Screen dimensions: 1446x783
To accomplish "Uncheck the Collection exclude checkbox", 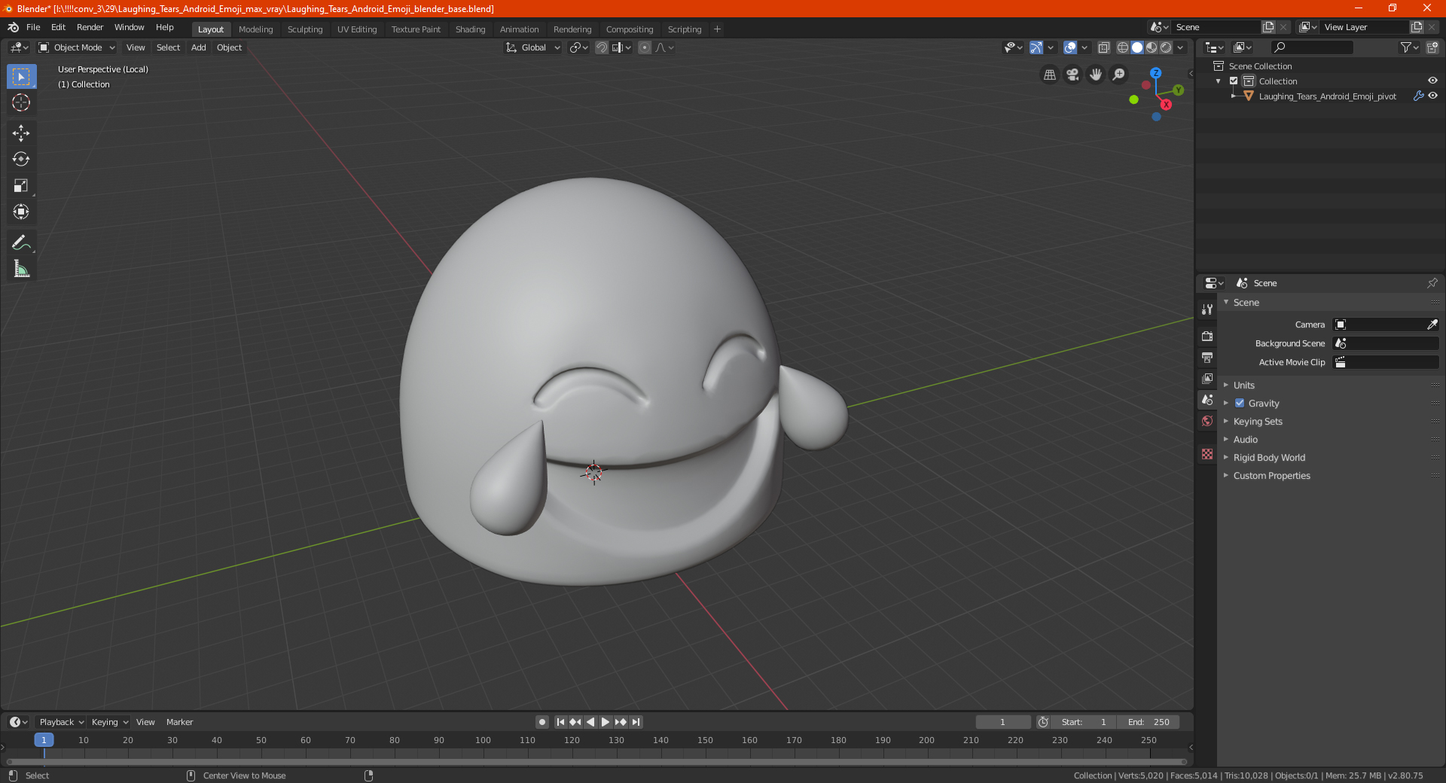I will click(1234, 81).
